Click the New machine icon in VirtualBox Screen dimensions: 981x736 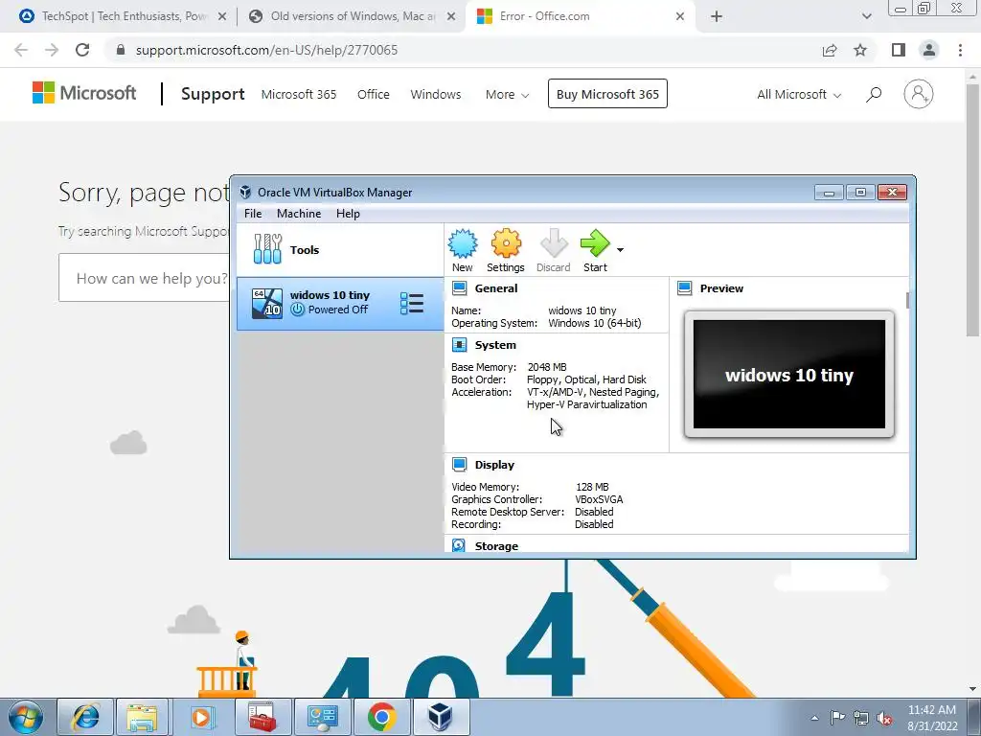tap(463, 244)
